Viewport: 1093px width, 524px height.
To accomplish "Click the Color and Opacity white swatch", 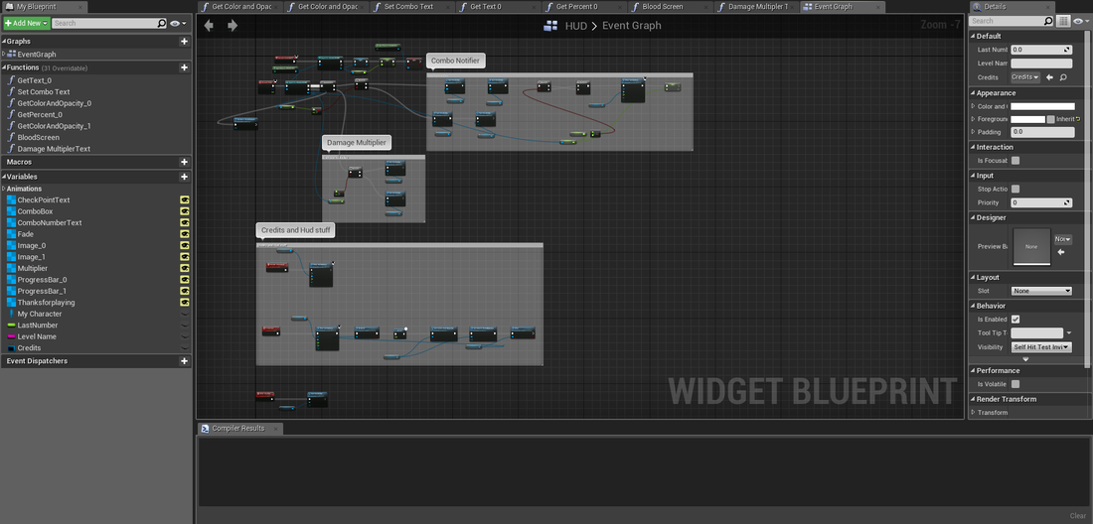I will coord(1042,106).
